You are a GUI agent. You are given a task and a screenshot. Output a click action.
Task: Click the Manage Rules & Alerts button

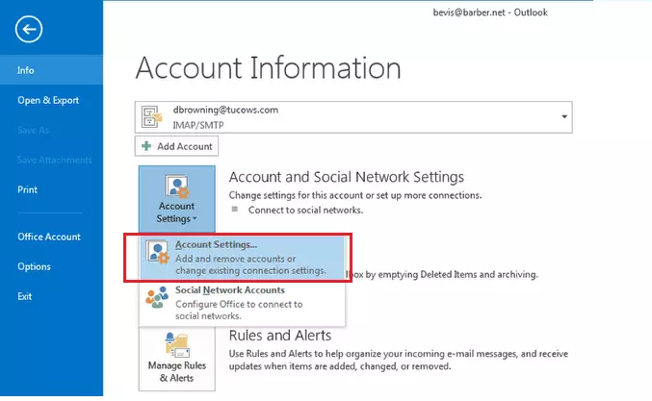click(x=176, y=359)
